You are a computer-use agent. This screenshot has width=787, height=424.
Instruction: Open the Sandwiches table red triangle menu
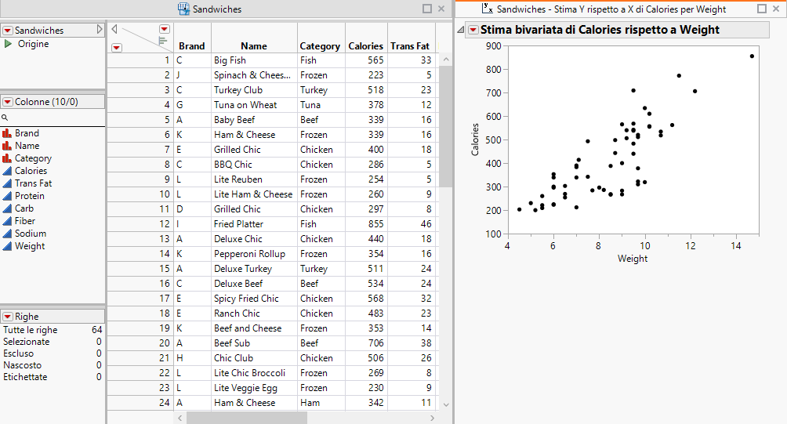click(8, 31)
